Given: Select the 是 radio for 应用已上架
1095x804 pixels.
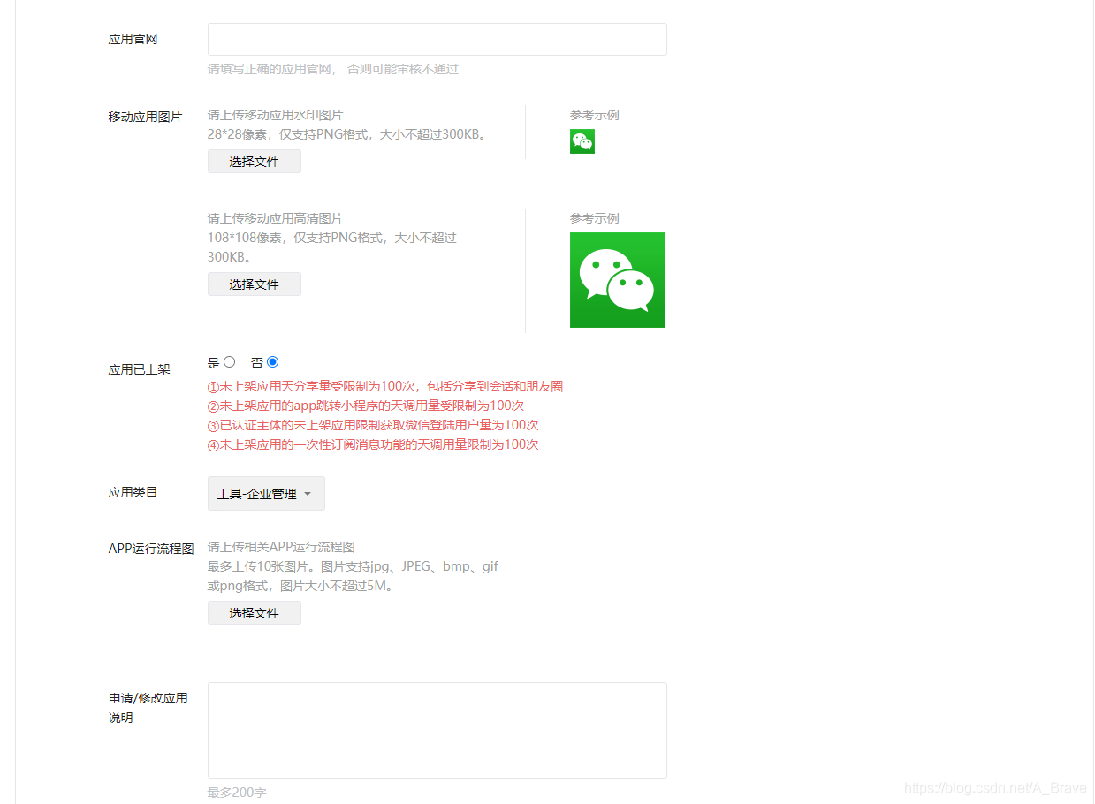Looking at the screenshot, I should [x=230, y=361].
